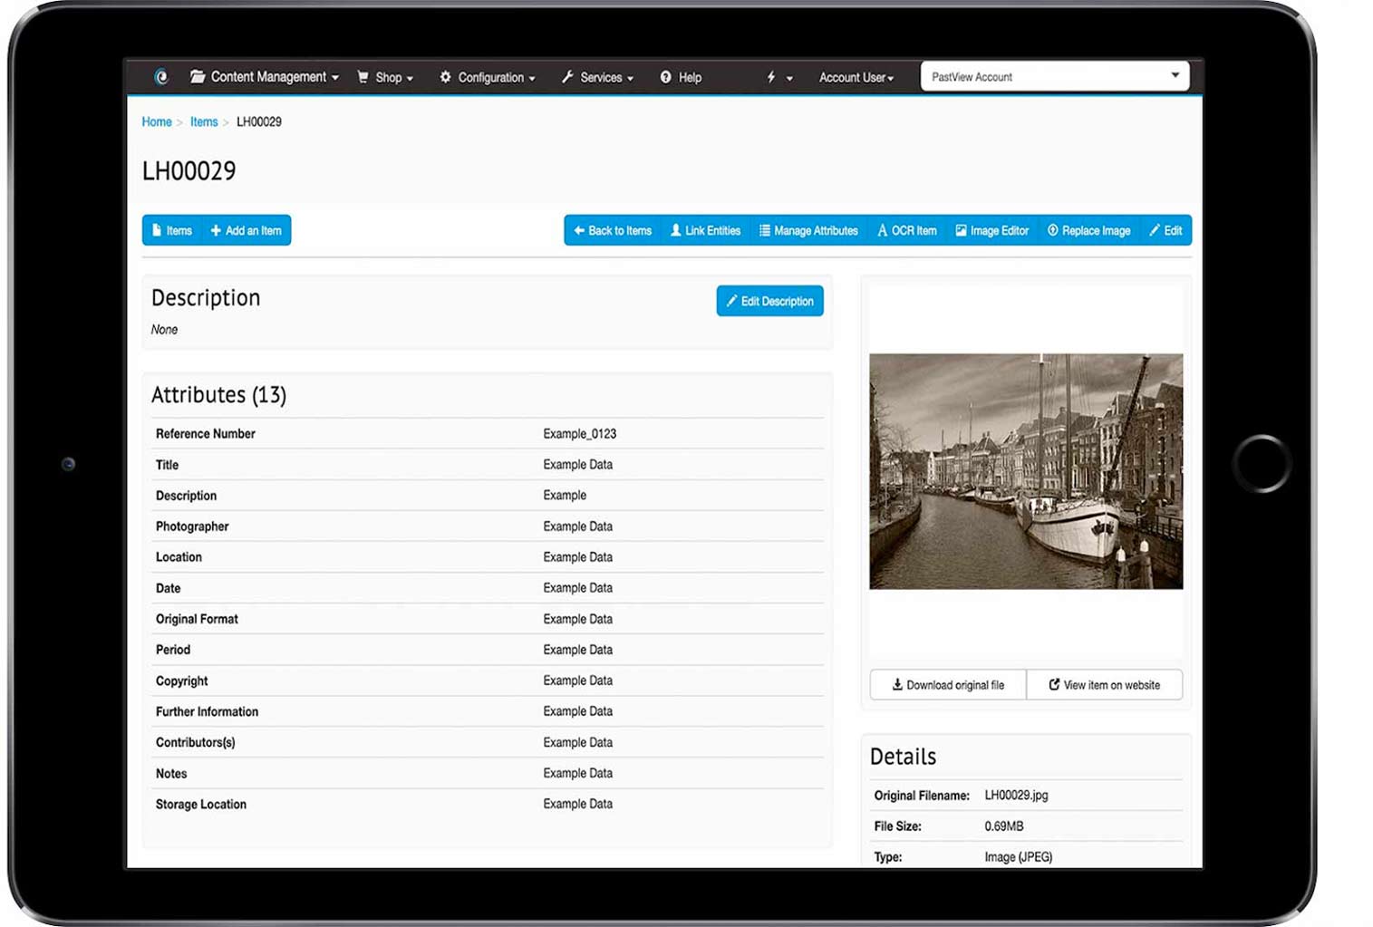Click the folder icon beside Content Management

coord(198,77)
